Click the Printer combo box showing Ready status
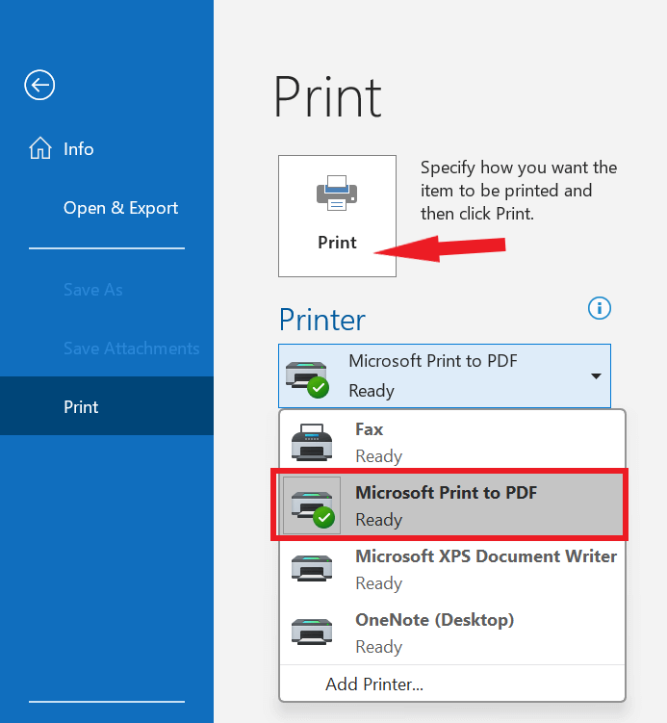 coord(444,375)
